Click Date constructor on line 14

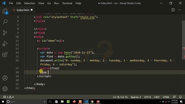[67, 53]
